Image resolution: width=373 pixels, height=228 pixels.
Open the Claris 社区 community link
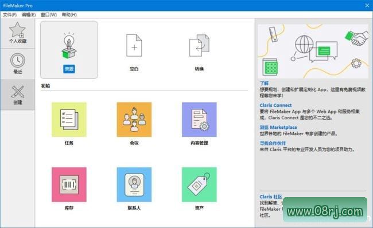(271, 196)
